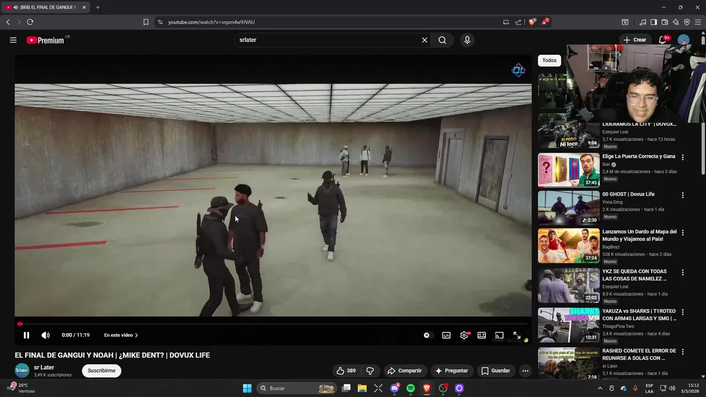
Task: Pause the video playback
Action: (26, 335)
